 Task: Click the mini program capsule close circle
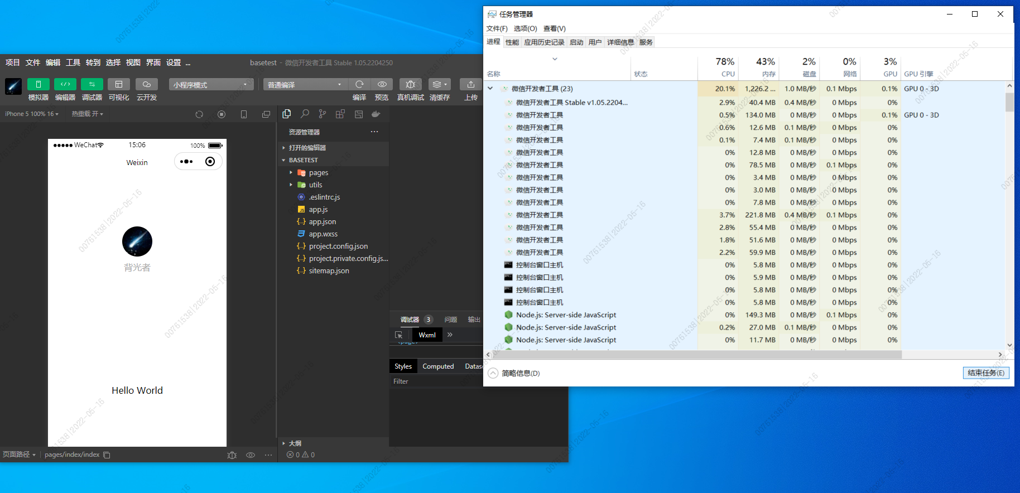coord(210,162)
